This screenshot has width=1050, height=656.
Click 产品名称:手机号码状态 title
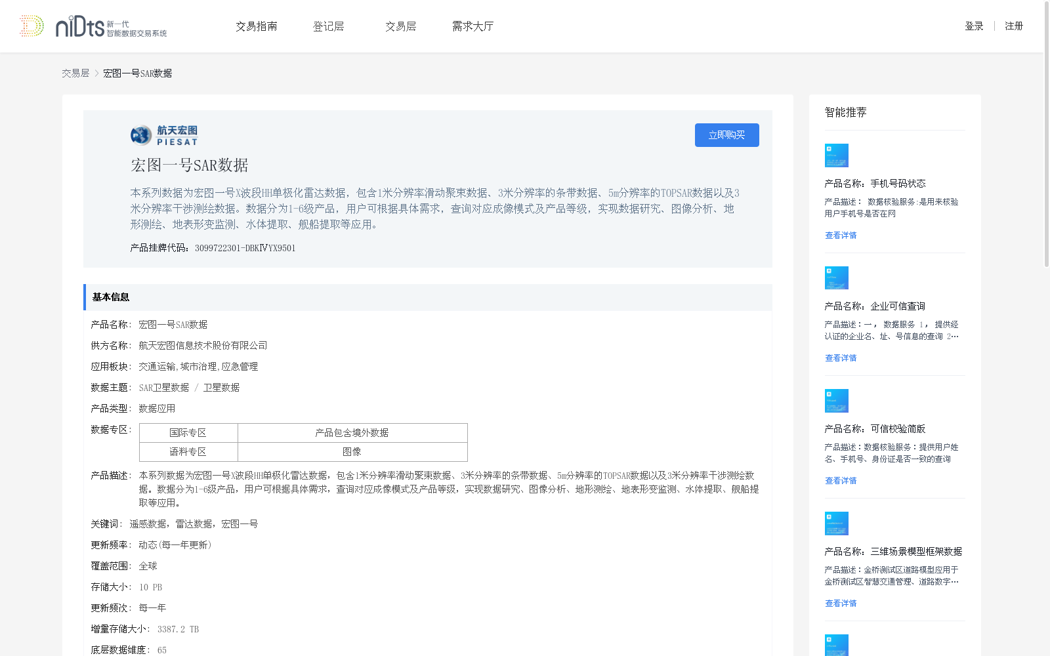[x=875, y=184]
